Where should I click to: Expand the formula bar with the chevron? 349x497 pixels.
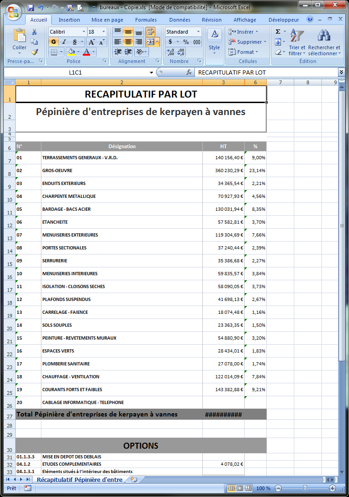[341, 72]
